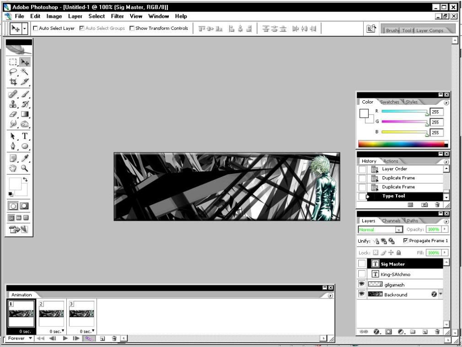Screen dimensions: 462x347
Task: Select the Hand tool
Action: (13, 168)
